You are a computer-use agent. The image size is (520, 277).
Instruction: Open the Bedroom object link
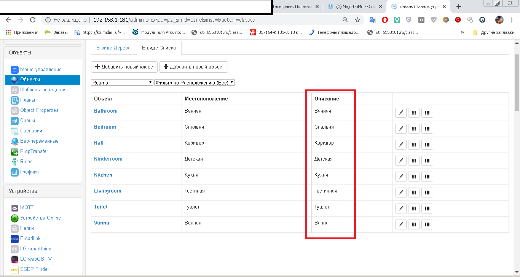(x=105, y=127)
